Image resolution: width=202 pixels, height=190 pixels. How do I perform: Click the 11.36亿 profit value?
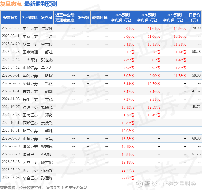[x=128, y=115]
